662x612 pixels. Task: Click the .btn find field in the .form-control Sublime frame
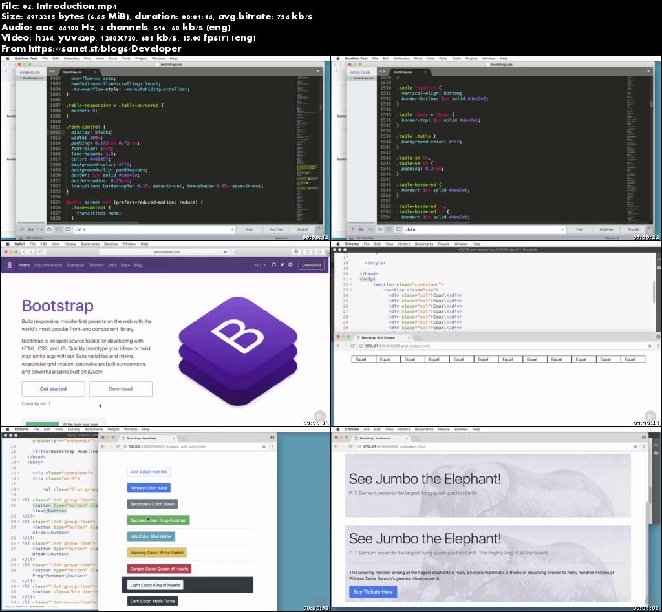click(x=154, y=229)
